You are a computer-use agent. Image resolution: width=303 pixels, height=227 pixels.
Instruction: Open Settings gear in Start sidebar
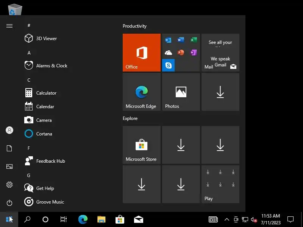(x=9, y=185)
